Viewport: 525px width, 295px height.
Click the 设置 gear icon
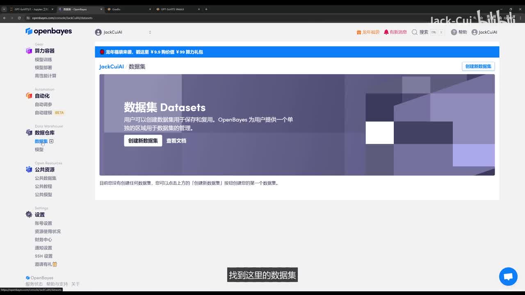[29, 215]
